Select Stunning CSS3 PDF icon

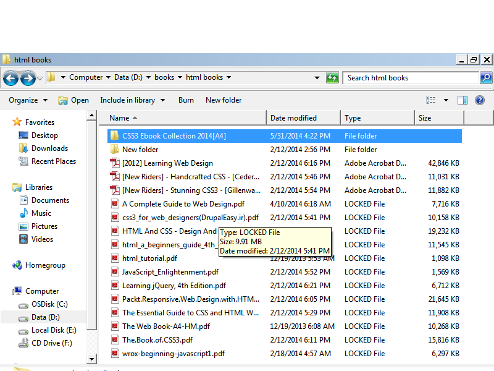click(x=115, y=190)
